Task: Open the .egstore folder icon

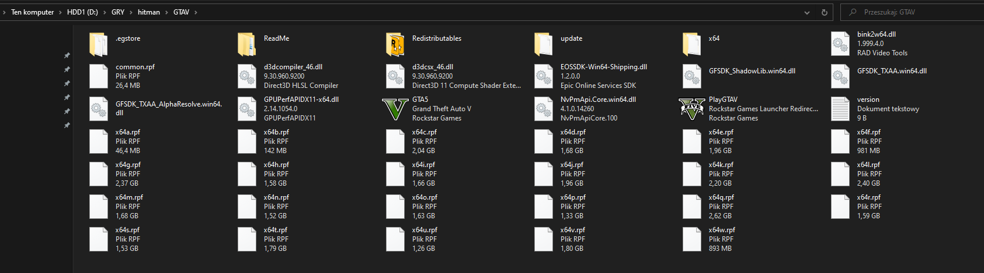Action: click(x=98, y=44)
